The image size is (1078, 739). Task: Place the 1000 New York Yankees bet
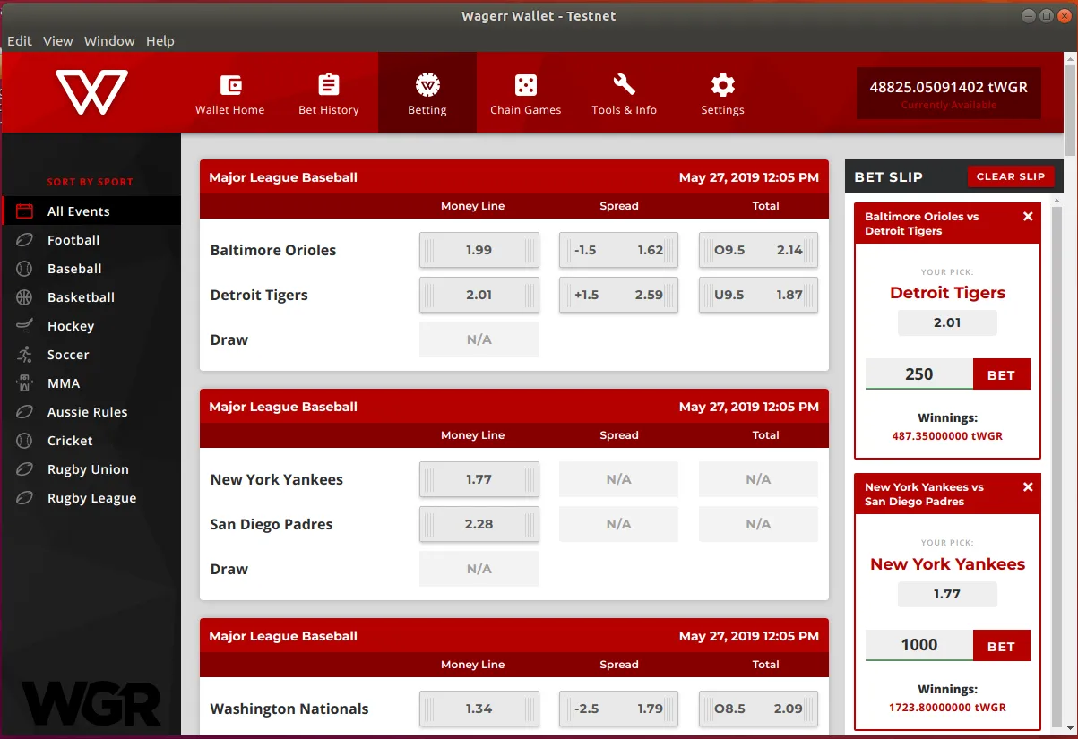tap(1001, 645)
